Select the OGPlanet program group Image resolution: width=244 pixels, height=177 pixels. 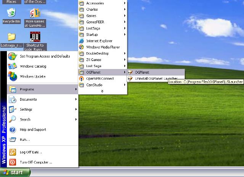tap(103, 72)
